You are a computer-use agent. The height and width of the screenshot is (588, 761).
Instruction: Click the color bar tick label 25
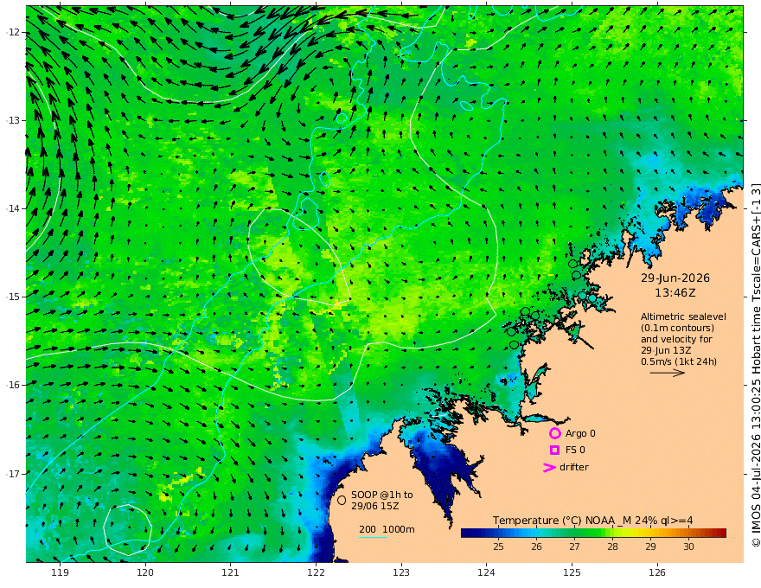click(498, 546)
